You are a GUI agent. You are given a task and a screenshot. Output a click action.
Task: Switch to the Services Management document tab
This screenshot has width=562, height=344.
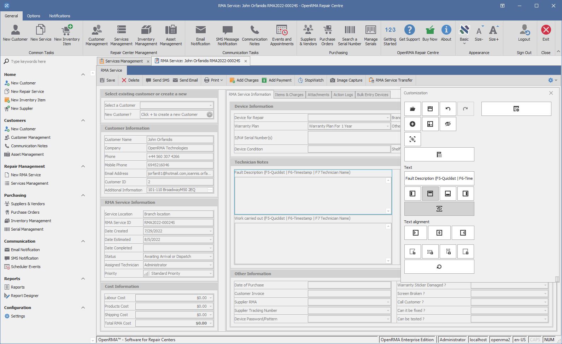(124, 61)
